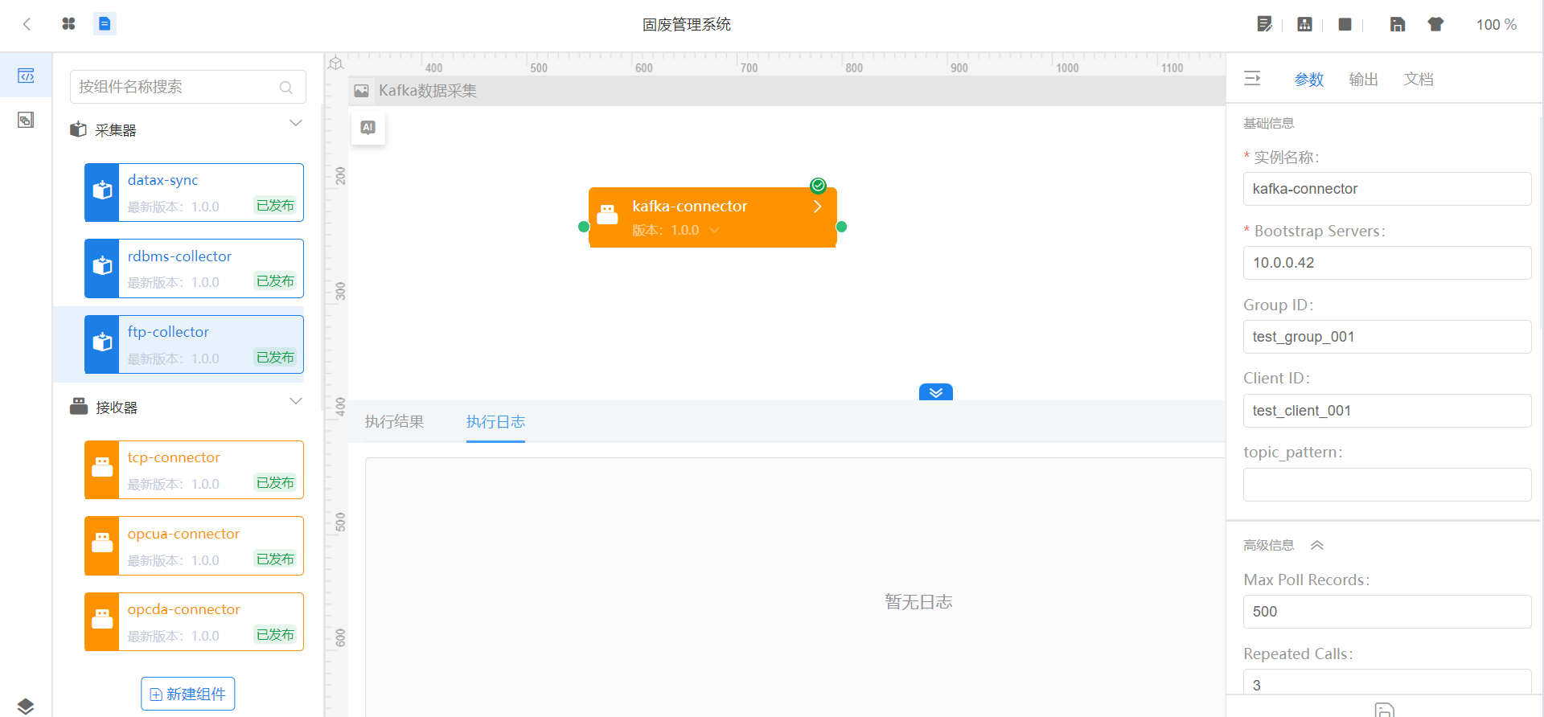Collapse the 接收器 category
The width and height of the screenshot is (1544, 717).
(x=295, y=401)
